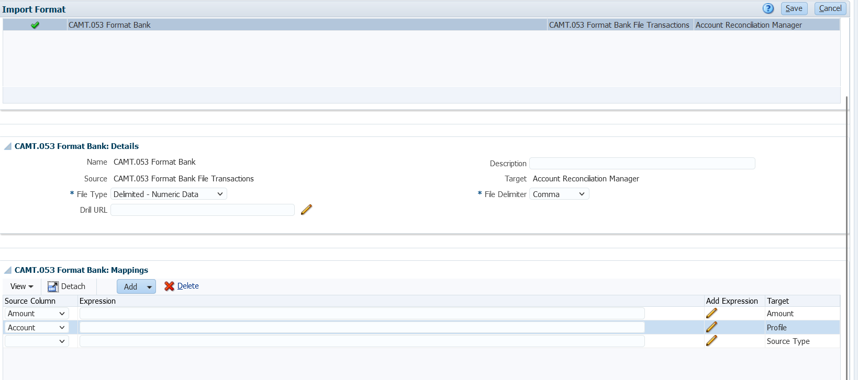Open expression editor for Amount row
858x380 pixels.
pos(711,313)
